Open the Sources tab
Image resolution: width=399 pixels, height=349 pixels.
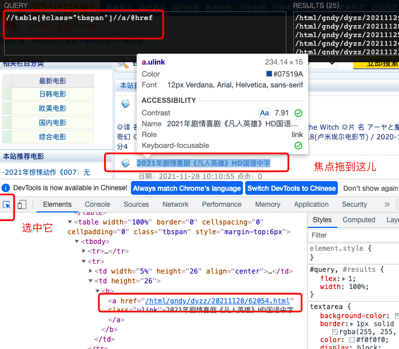136,204
